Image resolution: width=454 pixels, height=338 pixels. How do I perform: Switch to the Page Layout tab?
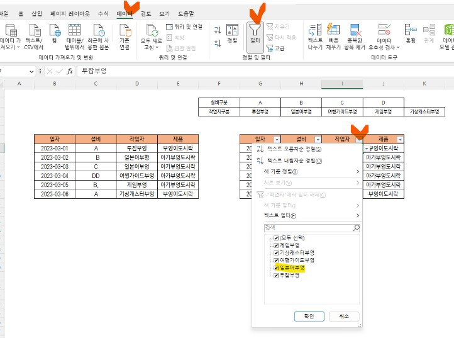pos(70,14)
